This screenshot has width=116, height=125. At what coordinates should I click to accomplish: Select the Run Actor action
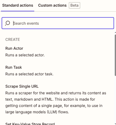click(14, 48)
